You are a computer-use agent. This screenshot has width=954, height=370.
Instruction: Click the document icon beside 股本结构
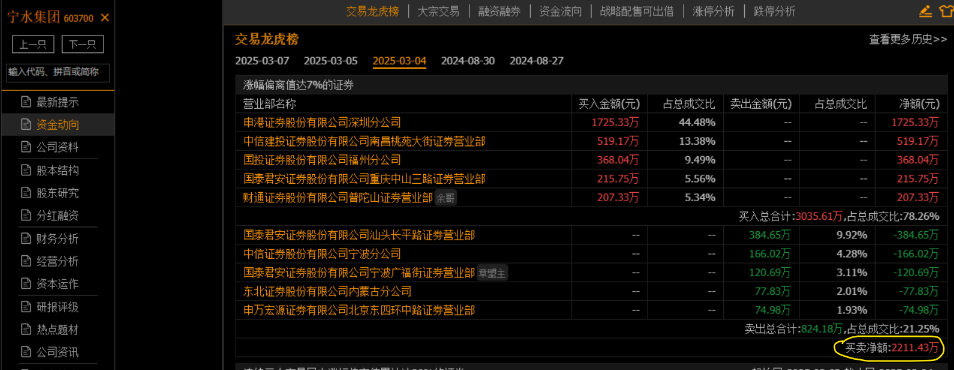(26, 170)
